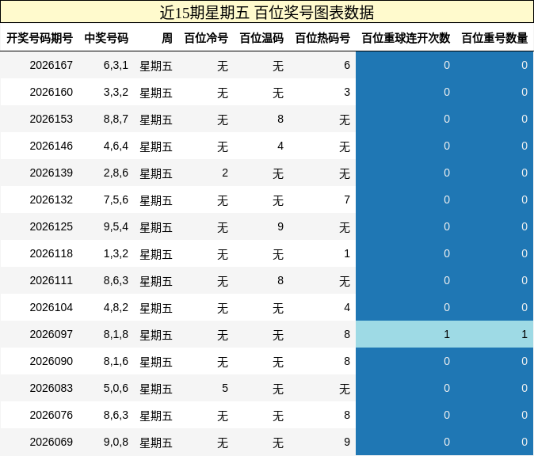Click issue number 2026139
Screen dimensions: 534x456
tap(51, 173)
